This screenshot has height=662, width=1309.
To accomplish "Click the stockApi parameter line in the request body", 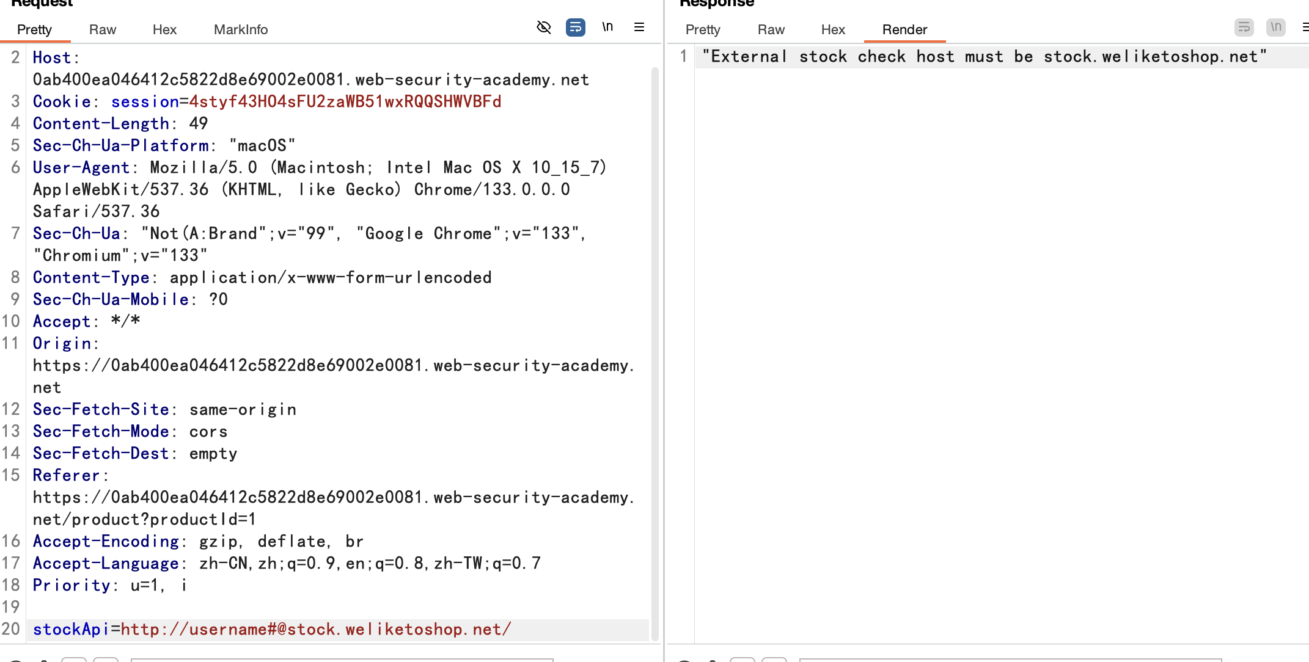I will [272, 629].
